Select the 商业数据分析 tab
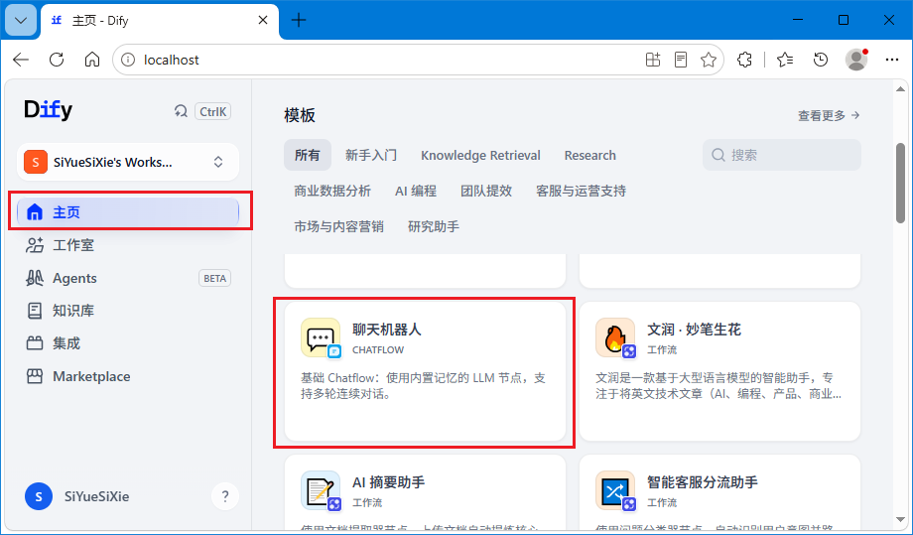This screenshot has width=913, height=535. [332, 191]
